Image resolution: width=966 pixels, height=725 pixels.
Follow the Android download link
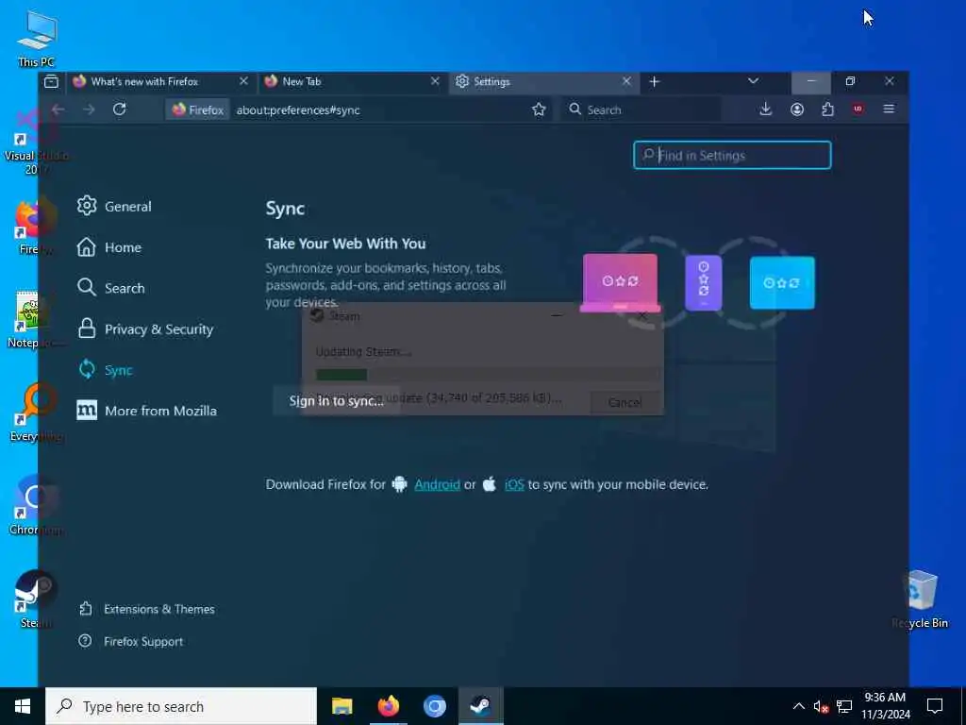(x=437, y=484)
